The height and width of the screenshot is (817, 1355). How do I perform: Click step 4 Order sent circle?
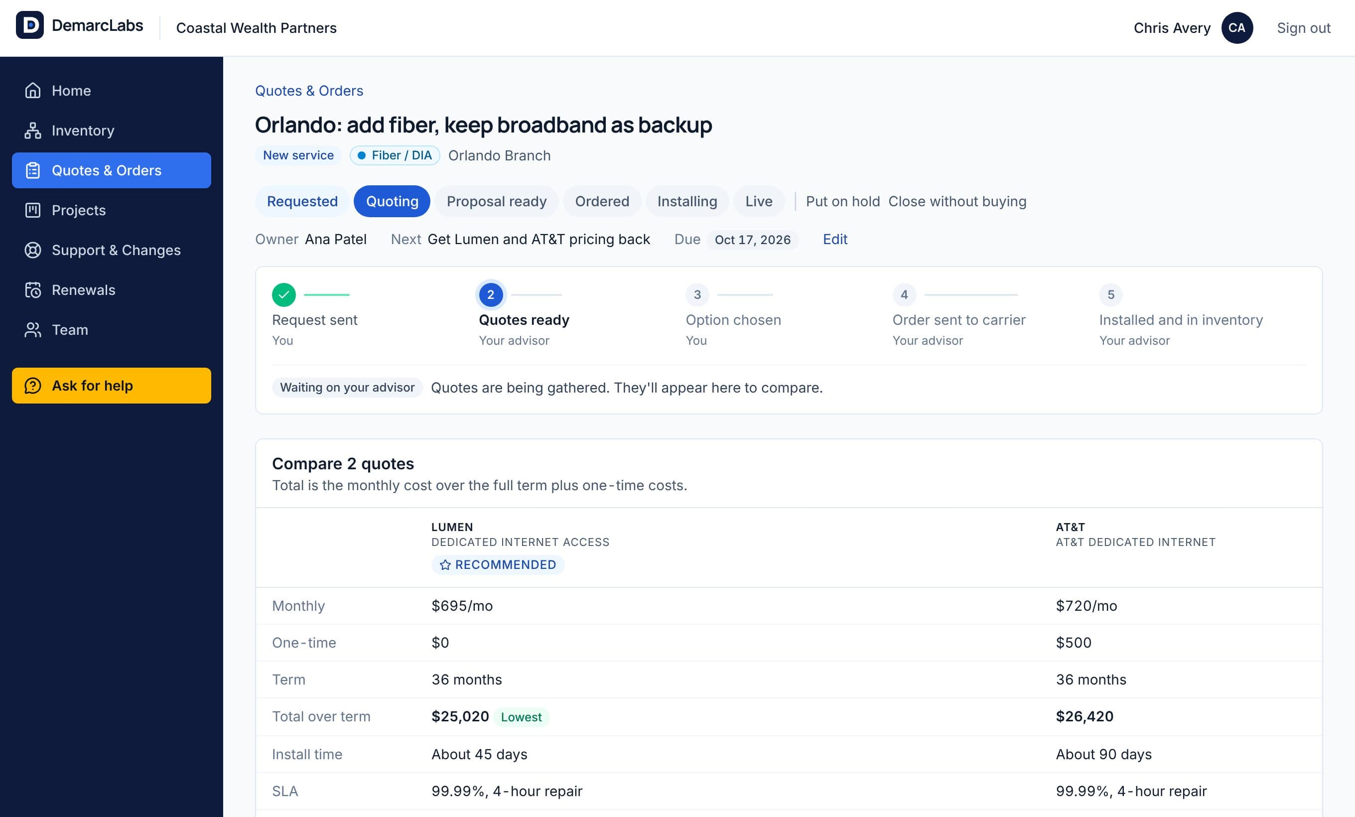(904, 295)
